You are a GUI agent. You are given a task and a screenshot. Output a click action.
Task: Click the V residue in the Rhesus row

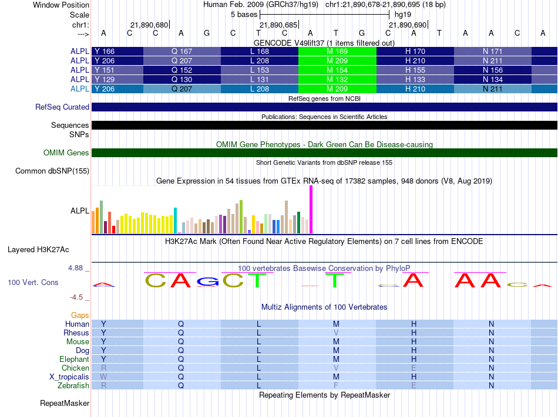pyautogui.click(x=336, y=333)
